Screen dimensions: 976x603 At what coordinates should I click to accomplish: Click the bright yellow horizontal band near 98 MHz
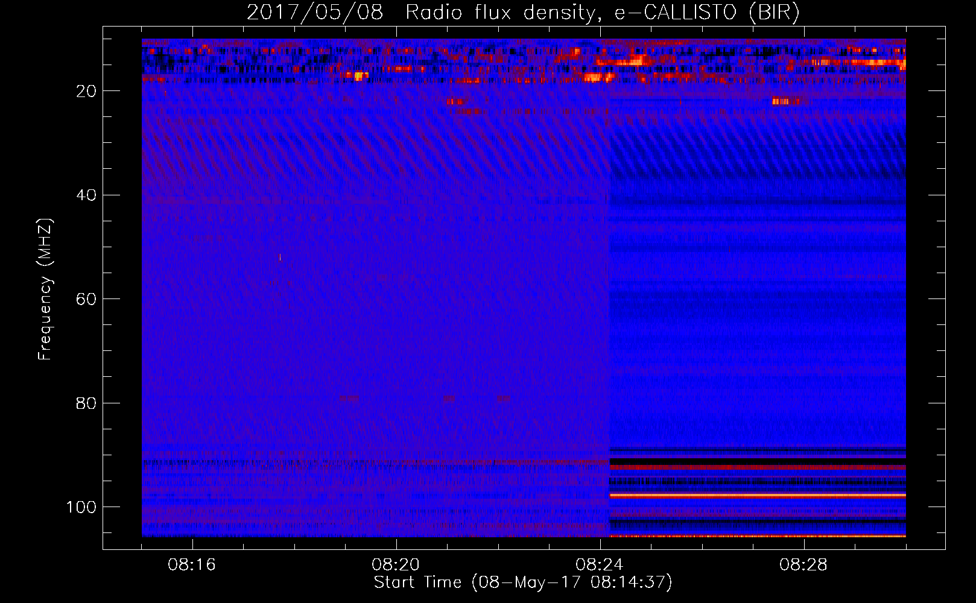758,495
